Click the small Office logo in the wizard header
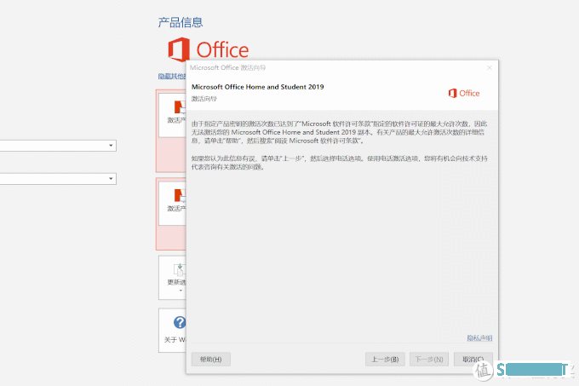Viewport: 579px width, 386px height. point(464,94)
